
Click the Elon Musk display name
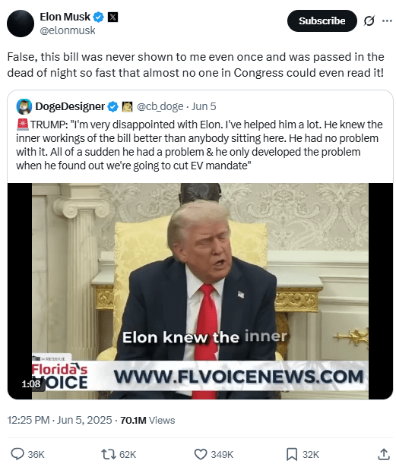pos(65,17)
